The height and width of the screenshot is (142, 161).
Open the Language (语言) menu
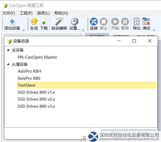pos(43,13)
